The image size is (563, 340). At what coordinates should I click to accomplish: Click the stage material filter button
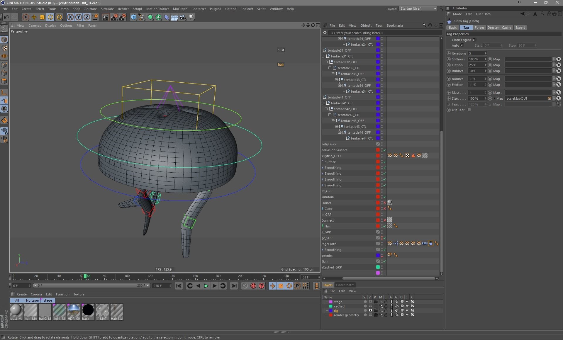48,300
